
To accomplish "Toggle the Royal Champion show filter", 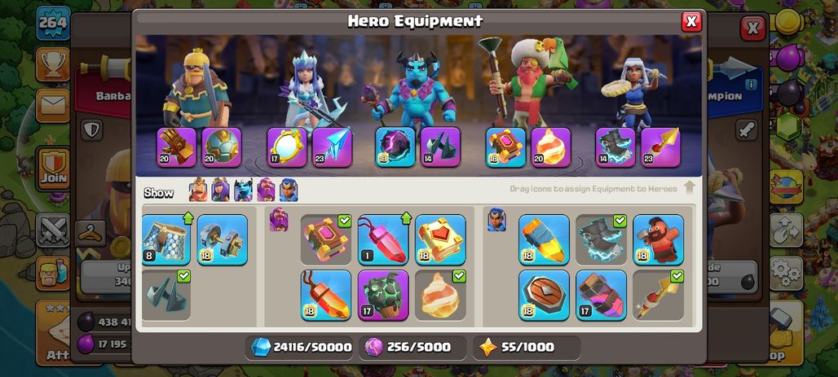I will click(x=289, y=190).
